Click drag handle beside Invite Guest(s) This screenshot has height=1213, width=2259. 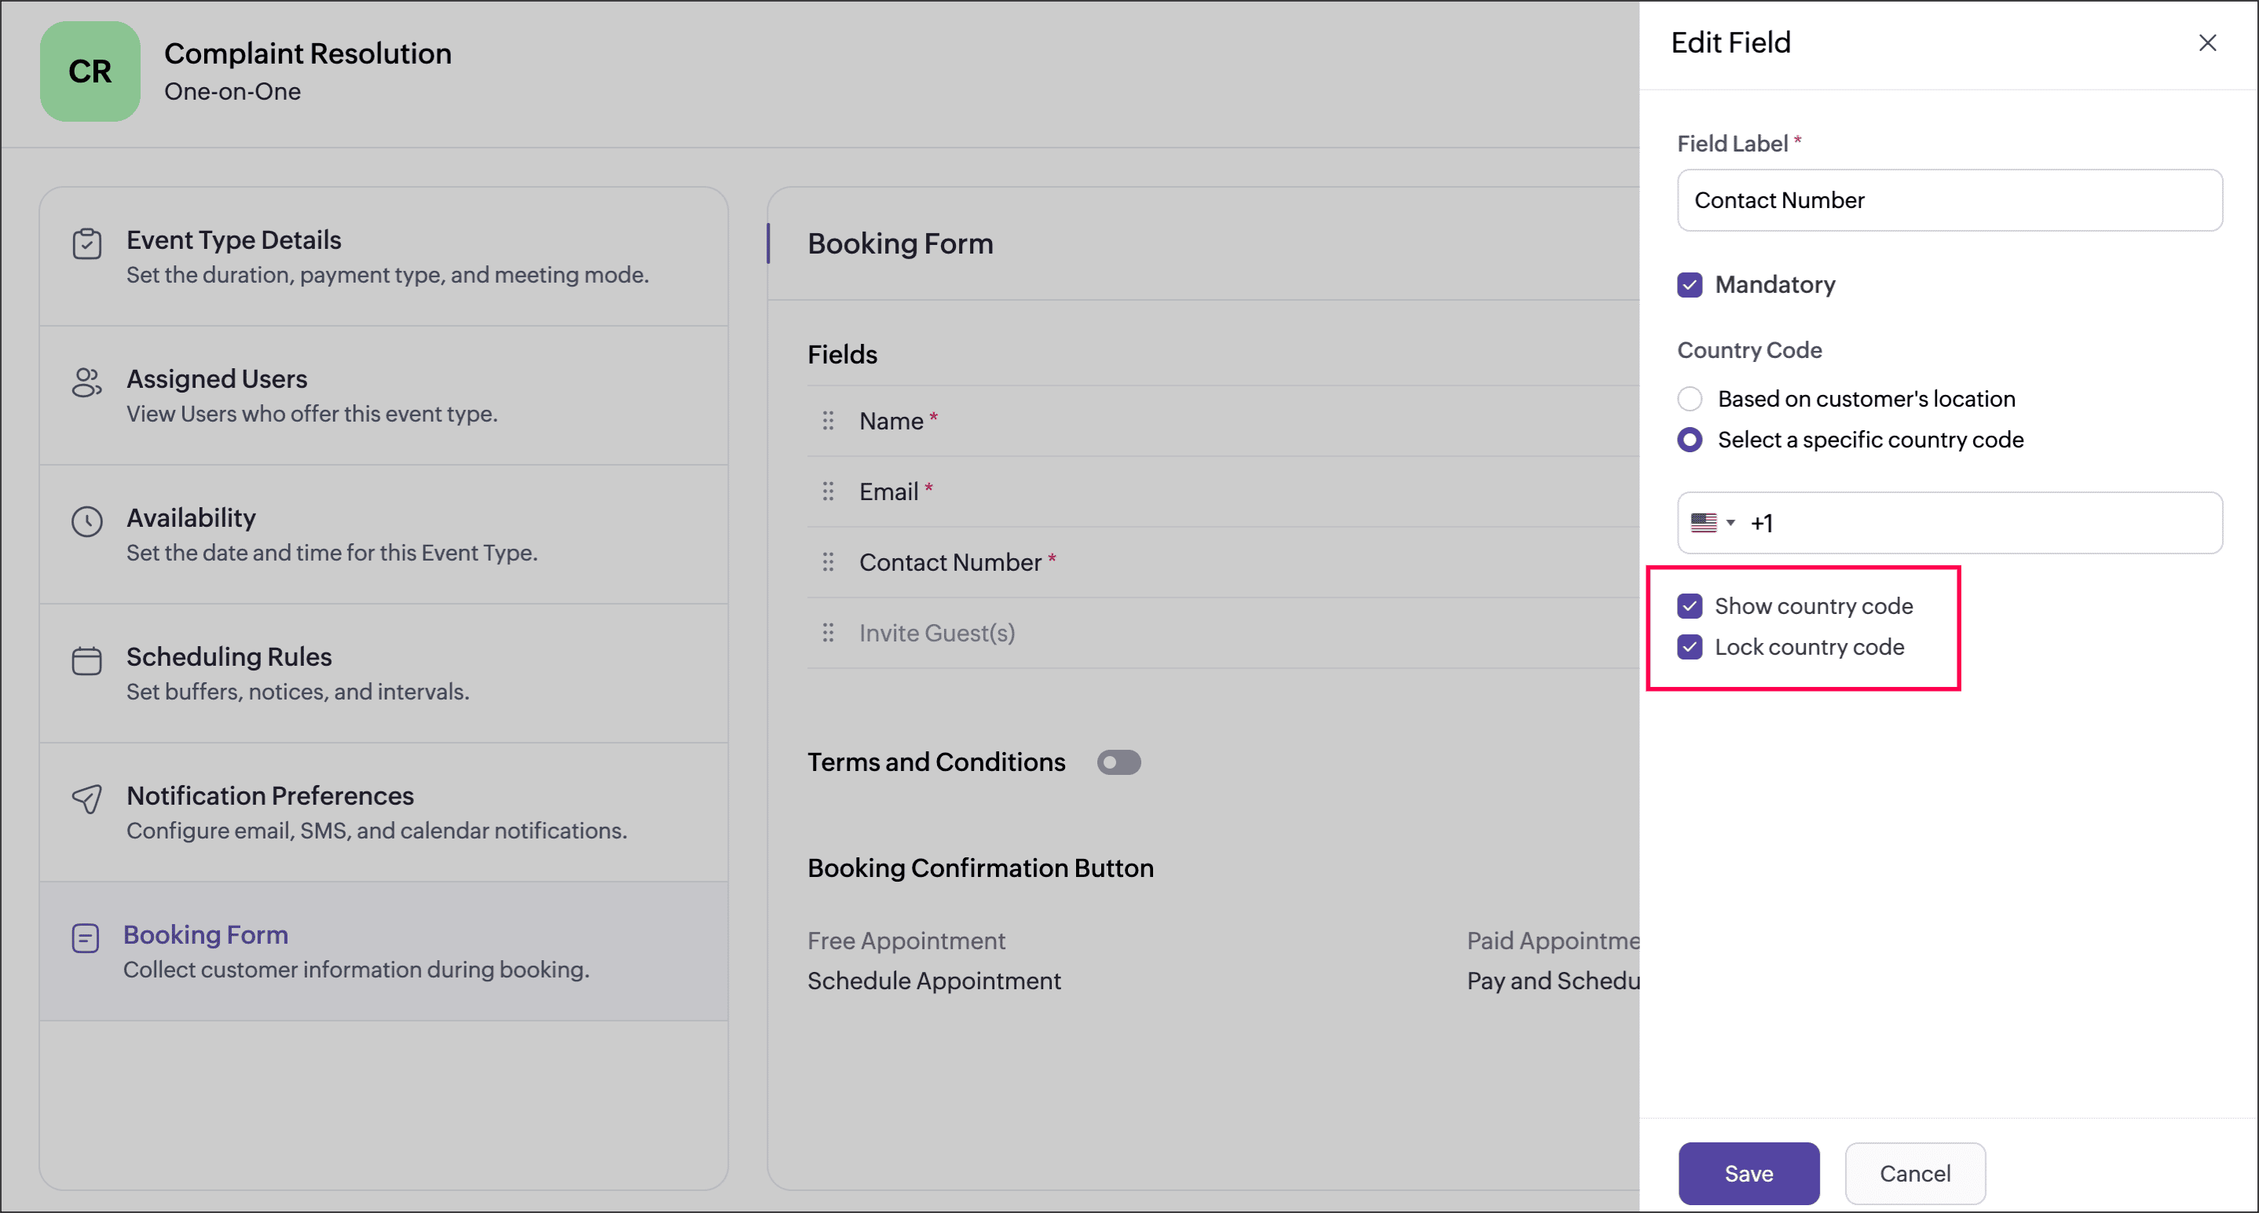tap(828, 633)
